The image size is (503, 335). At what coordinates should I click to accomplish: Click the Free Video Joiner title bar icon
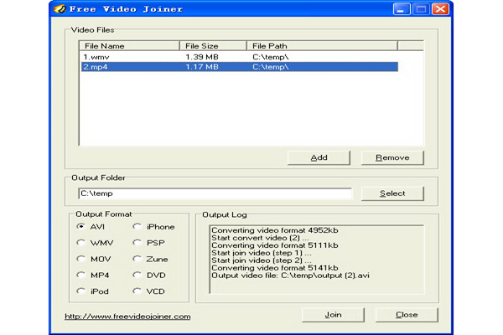(x=60, y=11)
